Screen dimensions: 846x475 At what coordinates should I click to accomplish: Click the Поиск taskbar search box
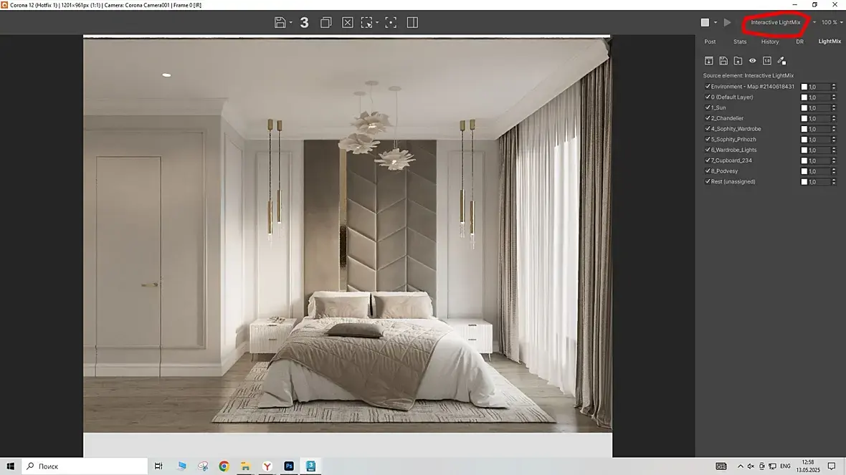[85, 466]
